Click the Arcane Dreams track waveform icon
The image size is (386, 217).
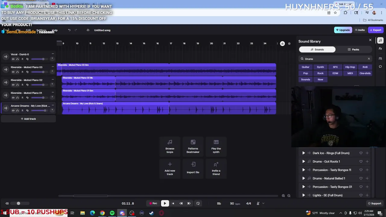click(6, 108)
